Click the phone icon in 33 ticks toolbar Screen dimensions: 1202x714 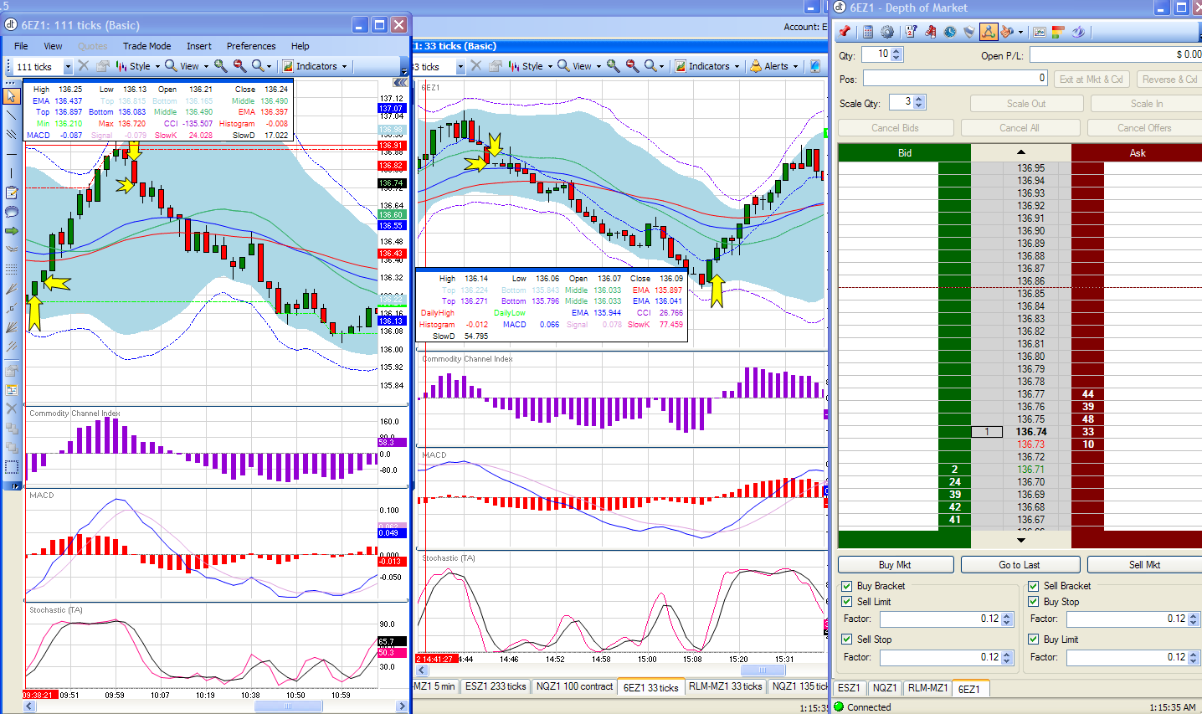coord(814,66)
